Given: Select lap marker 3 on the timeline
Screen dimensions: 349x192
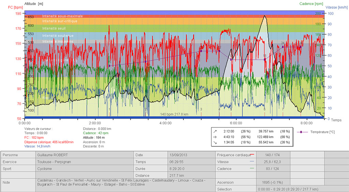Looking at the screenshot, I should click(x=201, y=109).
